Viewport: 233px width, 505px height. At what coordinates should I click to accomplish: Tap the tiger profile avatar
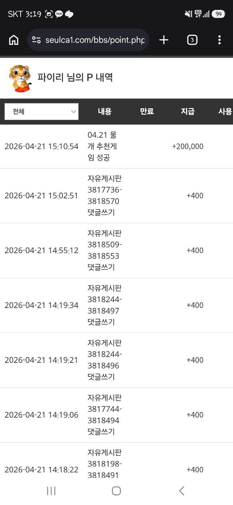tap(20, 78)
